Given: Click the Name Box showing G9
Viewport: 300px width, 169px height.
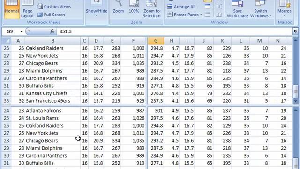Looking at the screenshot, I should click(x=11, y=31).
